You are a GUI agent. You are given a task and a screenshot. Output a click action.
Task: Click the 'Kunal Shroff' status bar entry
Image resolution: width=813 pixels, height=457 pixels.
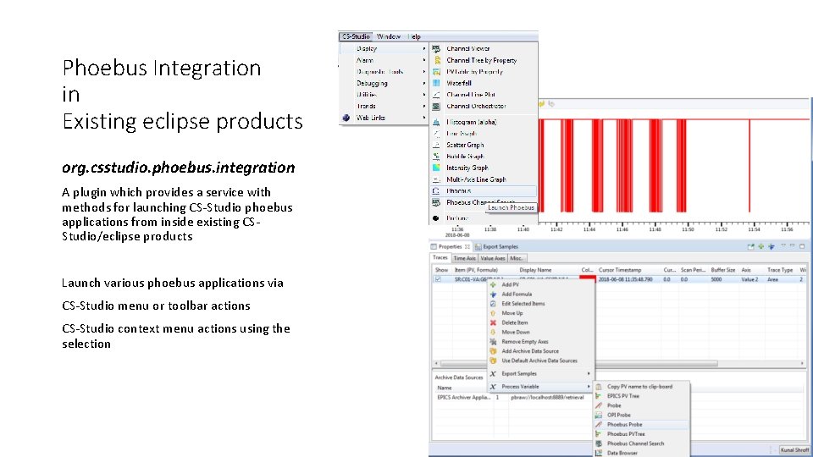(x=794, y=450)
